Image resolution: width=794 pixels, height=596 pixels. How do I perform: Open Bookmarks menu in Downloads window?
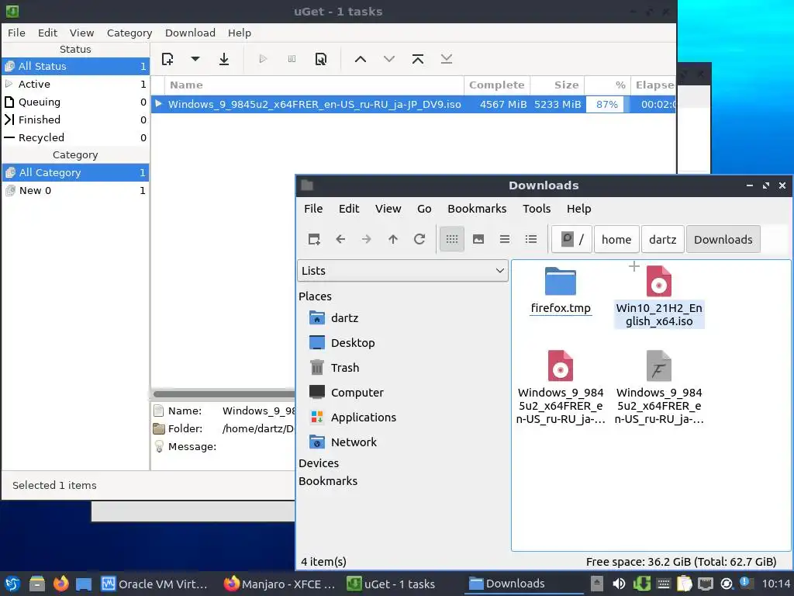477,209
